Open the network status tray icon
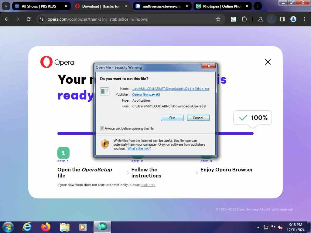This screenshot has height=233, width=311. [x=265, y=227]
